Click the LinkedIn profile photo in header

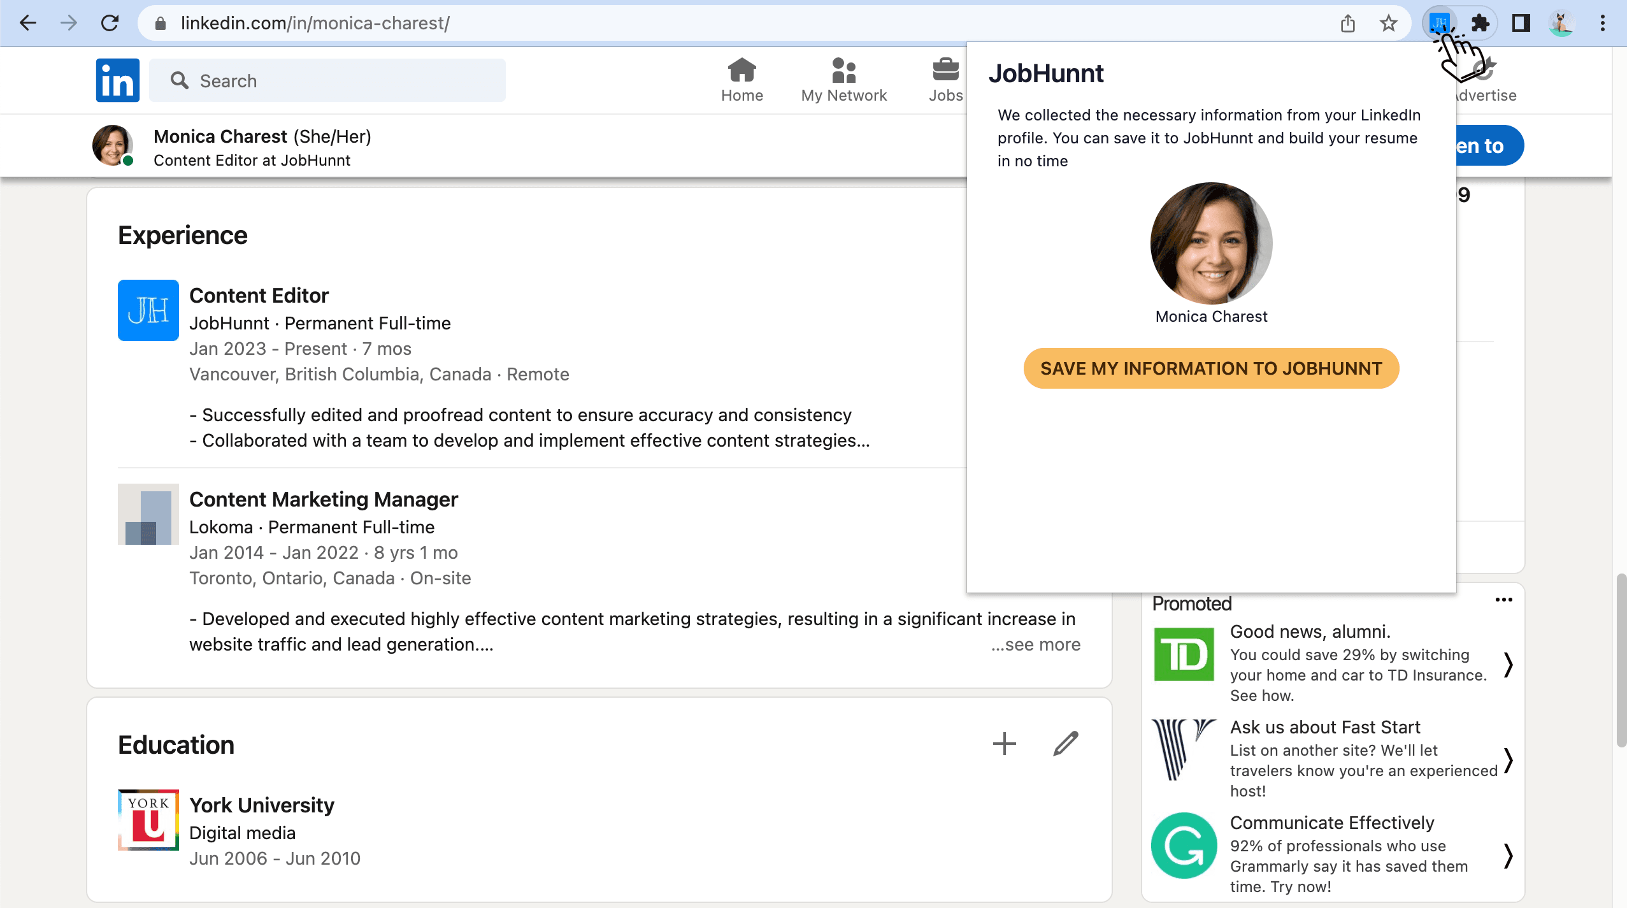(x=111, y=147)
